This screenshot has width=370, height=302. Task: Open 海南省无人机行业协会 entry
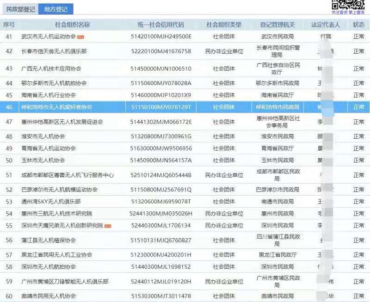pos(49,95)
